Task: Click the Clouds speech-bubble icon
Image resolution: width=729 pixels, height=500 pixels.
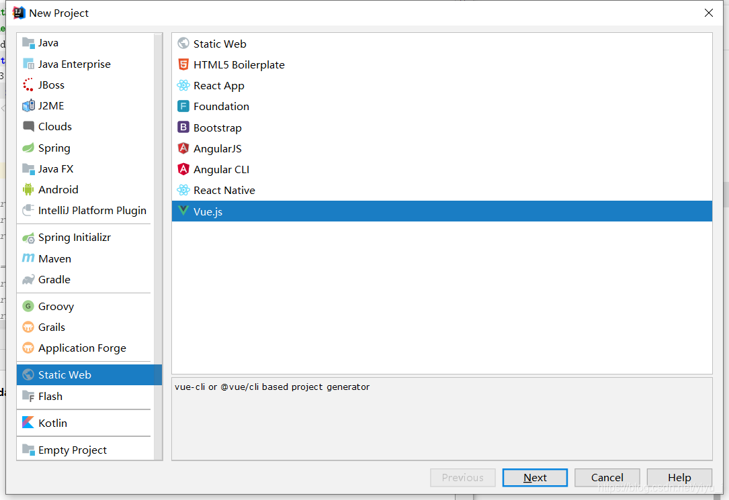Action: (28, 127)
